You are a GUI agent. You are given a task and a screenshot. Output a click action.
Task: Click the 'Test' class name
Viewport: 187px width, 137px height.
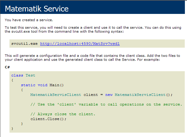click(x=30, y=75)
